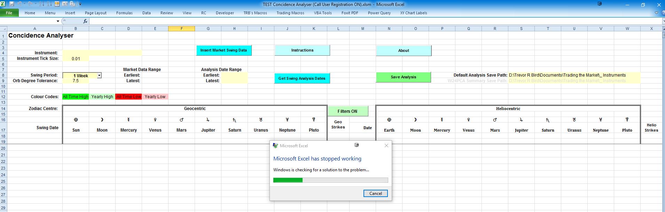
Task: Open the Trading Macros ribbon tab
Action: coord(290,13)
